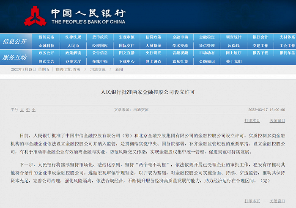Viewport: 296px width, 208px height.
Task: Open 调查统计 menu item
Action: [x=234, y=37]
